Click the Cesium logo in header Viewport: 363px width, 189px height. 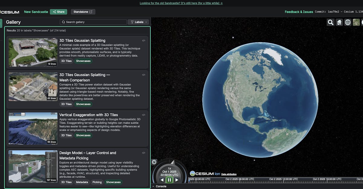(10, 12)
